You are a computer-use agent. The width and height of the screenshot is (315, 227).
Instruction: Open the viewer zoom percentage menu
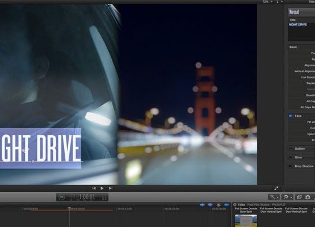267,2
